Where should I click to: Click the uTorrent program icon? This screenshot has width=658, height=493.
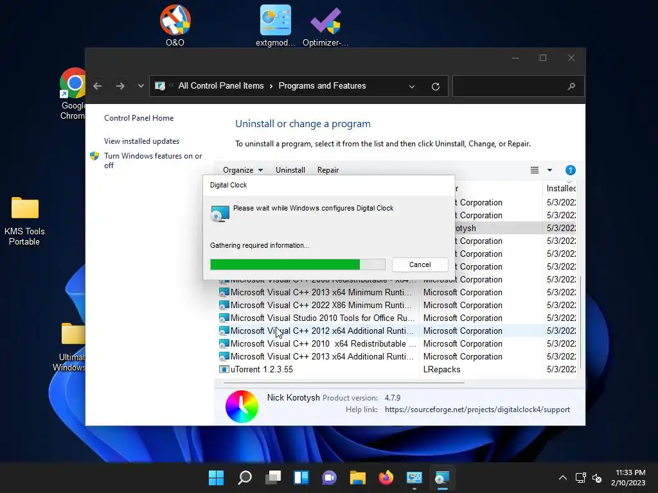[224, 369]
